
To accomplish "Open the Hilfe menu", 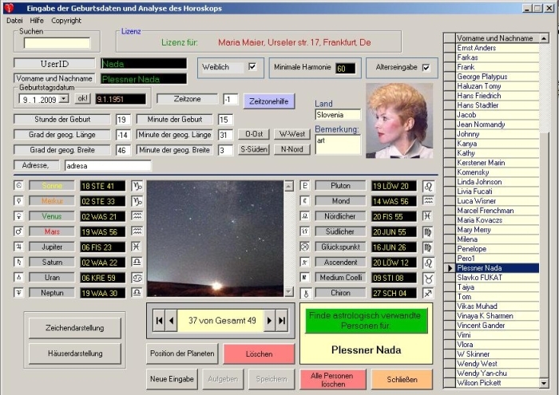I will 37,20.
